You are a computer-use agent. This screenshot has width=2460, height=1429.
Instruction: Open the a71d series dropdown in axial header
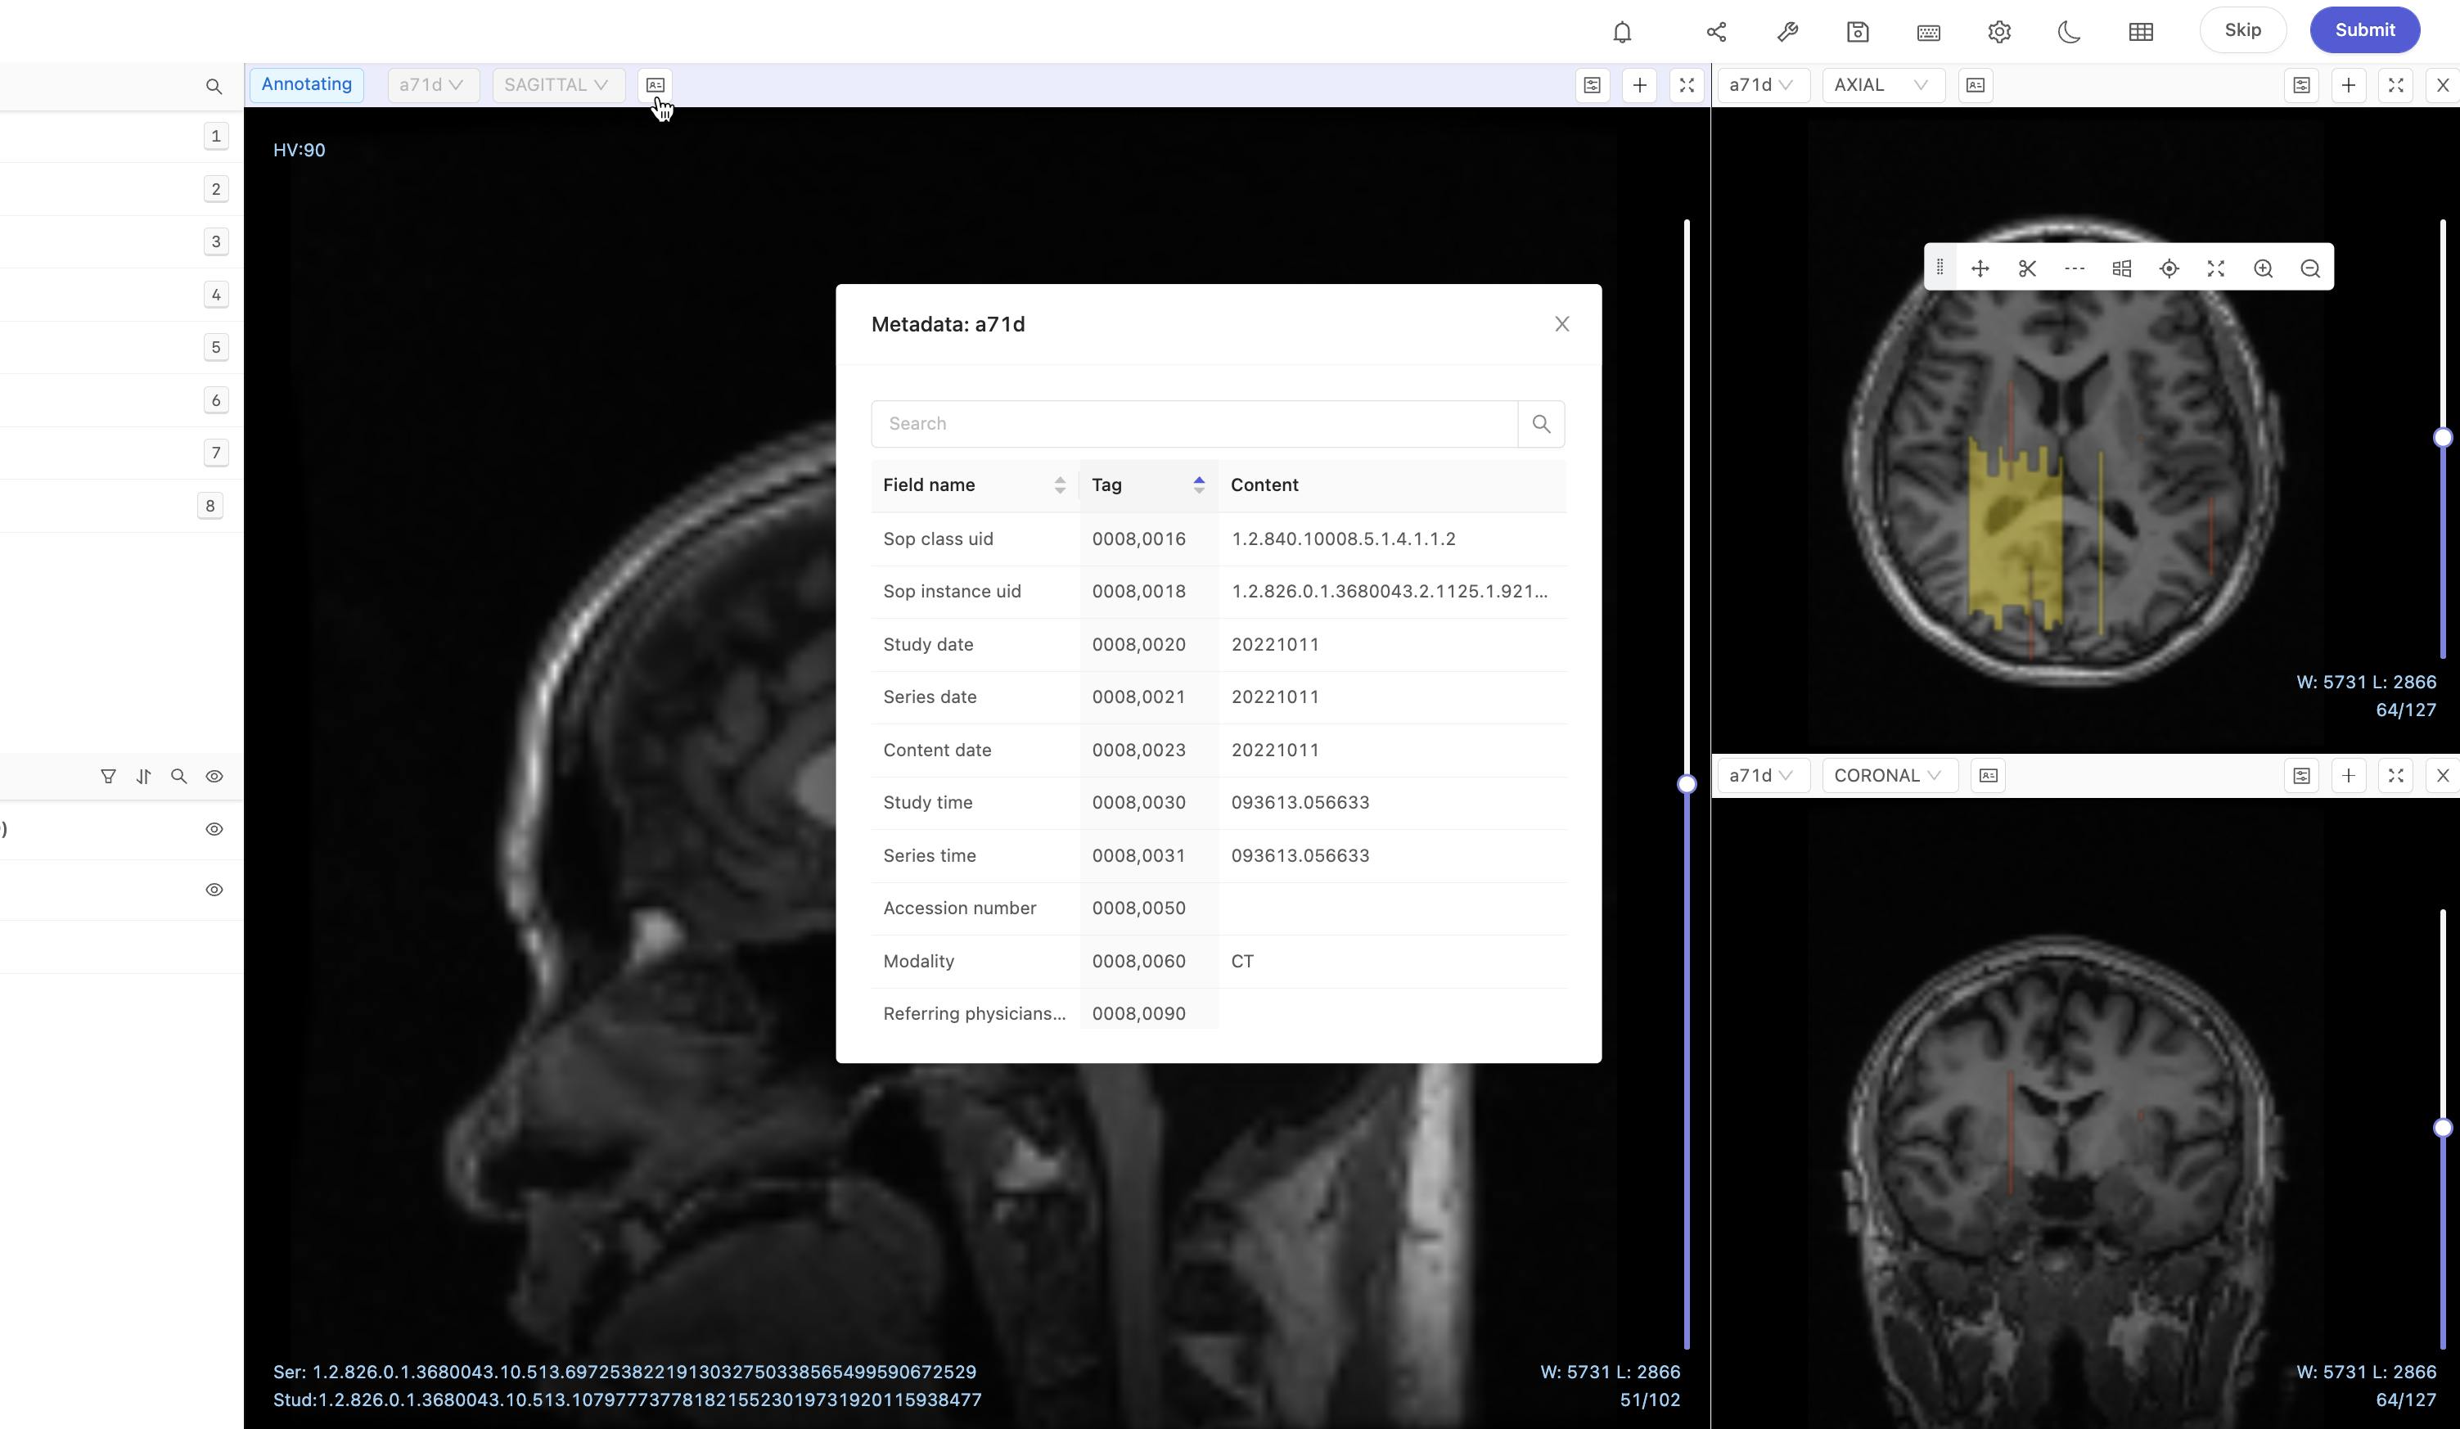pyautogui.click(x=1762, y=85)
